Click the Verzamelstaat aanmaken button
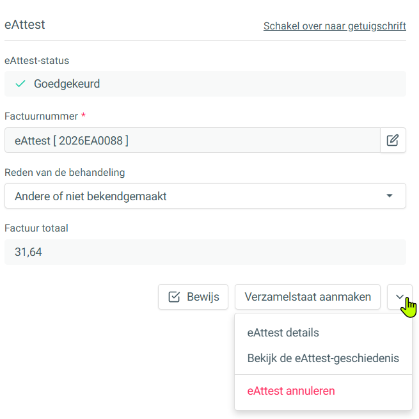Viewport: 419px width, 419px height. (x=308, y=297)
